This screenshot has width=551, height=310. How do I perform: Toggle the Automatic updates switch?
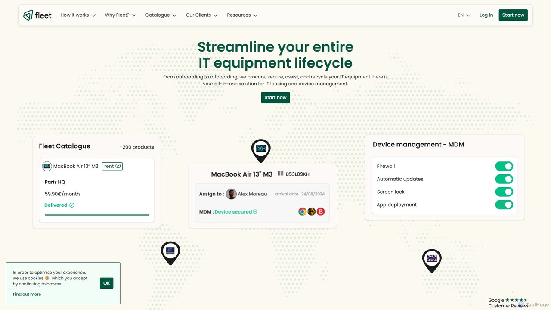coord(504,179)
